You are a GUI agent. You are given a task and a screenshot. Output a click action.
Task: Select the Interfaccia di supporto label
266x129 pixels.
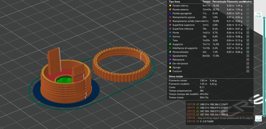(185, 48)
